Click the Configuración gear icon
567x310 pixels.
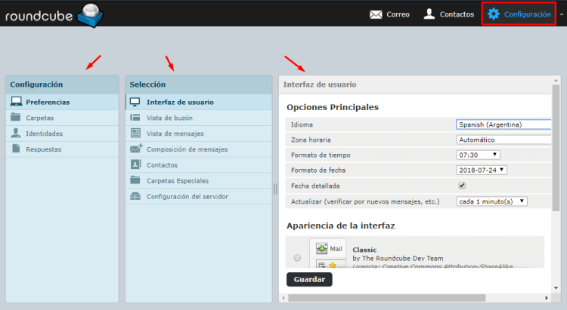[x=494, y=14]
